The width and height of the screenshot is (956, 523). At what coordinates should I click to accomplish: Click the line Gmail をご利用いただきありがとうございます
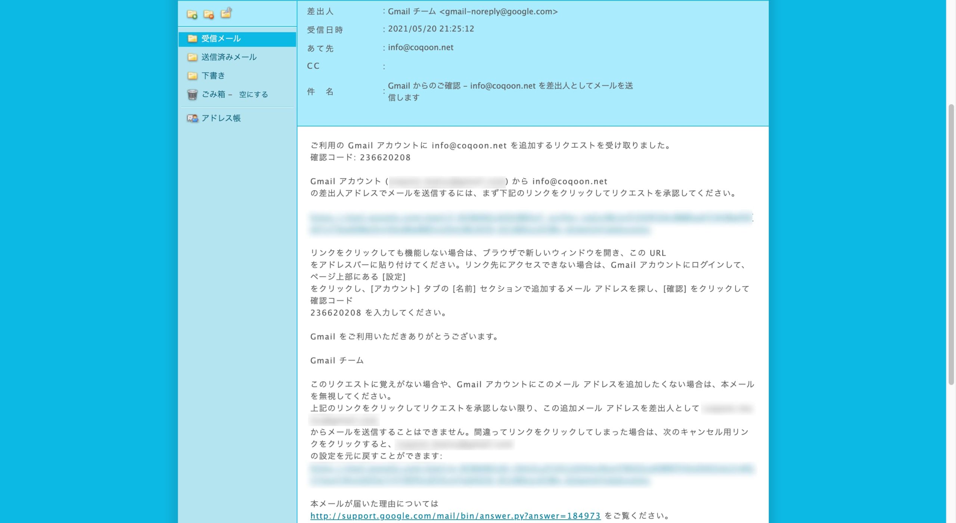(405, 337)
